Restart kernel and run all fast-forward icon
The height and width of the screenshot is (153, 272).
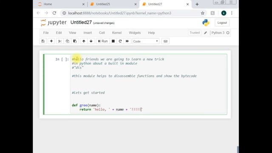pos(127,41)
